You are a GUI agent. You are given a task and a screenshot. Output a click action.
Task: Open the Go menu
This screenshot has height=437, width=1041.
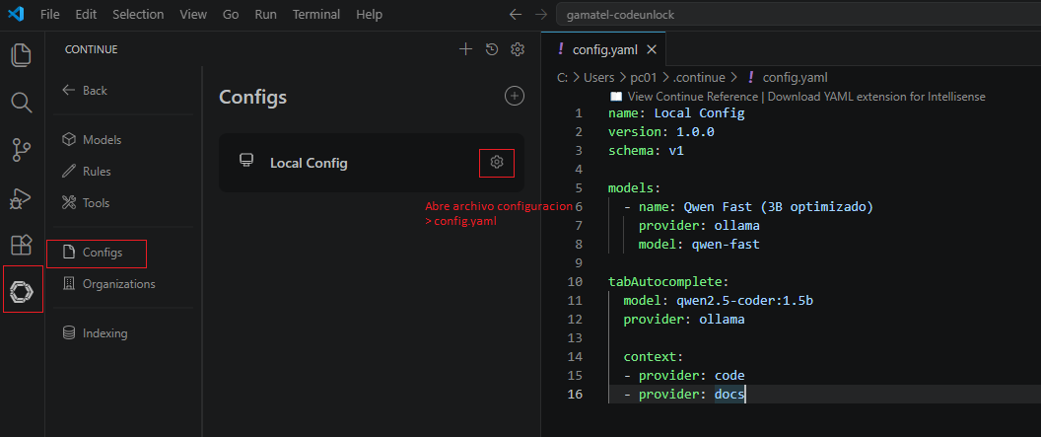click(x=231, y=14)
